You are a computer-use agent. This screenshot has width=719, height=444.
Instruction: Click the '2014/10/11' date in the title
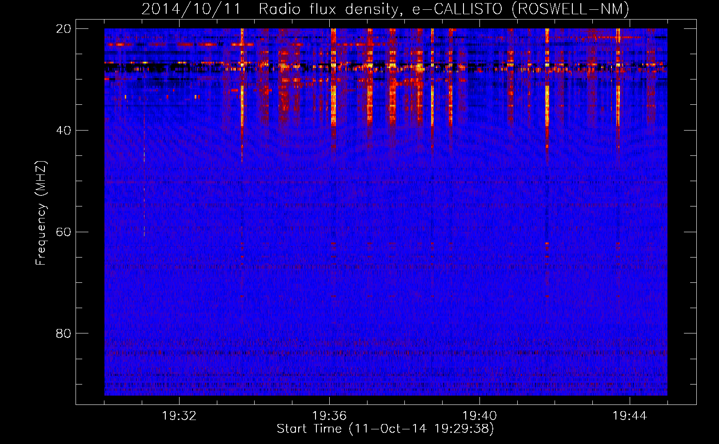coord(192,9)
